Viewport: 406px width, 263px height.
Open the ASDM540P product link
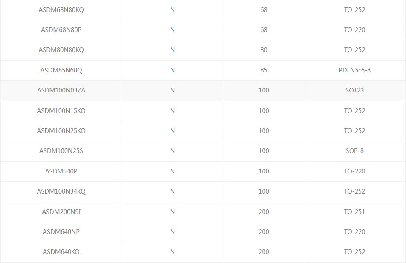(61, 171)
